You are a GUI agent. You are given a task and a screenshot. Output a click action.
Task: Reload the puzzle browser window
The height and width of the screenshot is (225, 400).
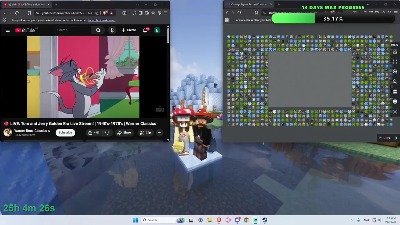[239, 13]
